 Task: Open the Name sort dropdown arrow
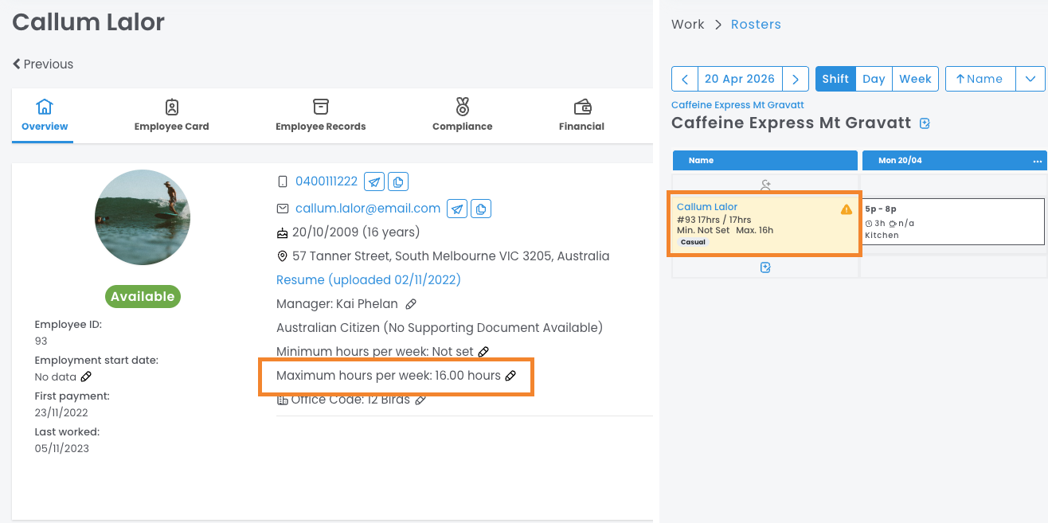tap(1030, 79)
